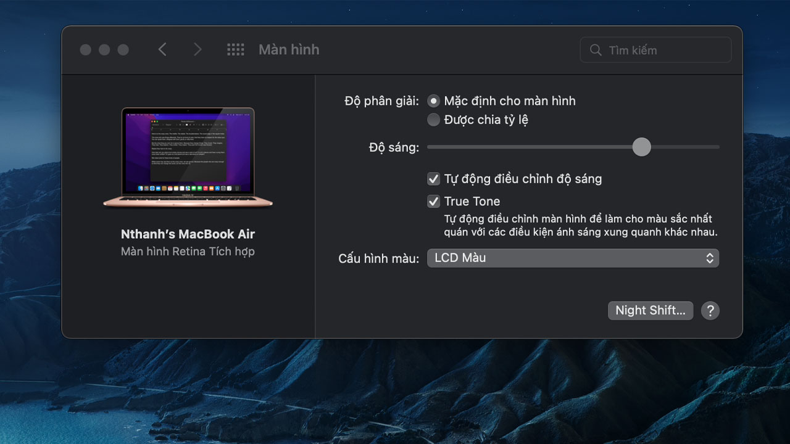Open Night Shift settings

coord(651,310)
